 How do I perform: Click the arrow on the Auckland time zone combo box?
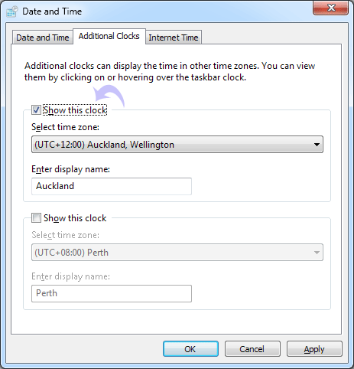tap(317, 145)
